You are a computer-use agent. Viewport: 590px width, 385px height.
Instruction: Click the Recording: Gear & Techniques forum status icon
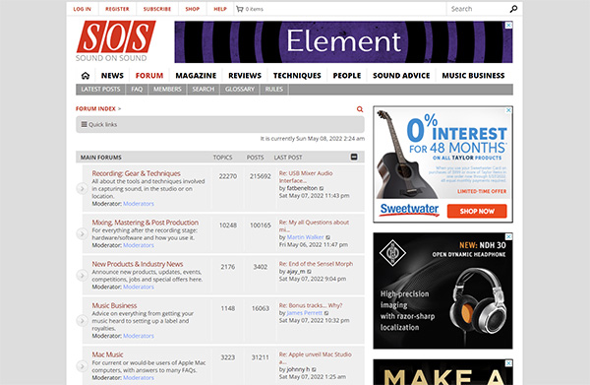tap(82, 188)
